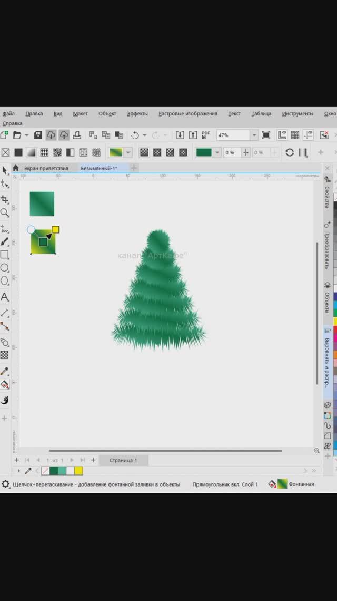Screen dimensions: 337x601
Task: Select the Crop tool
Action: coord(5,199)
